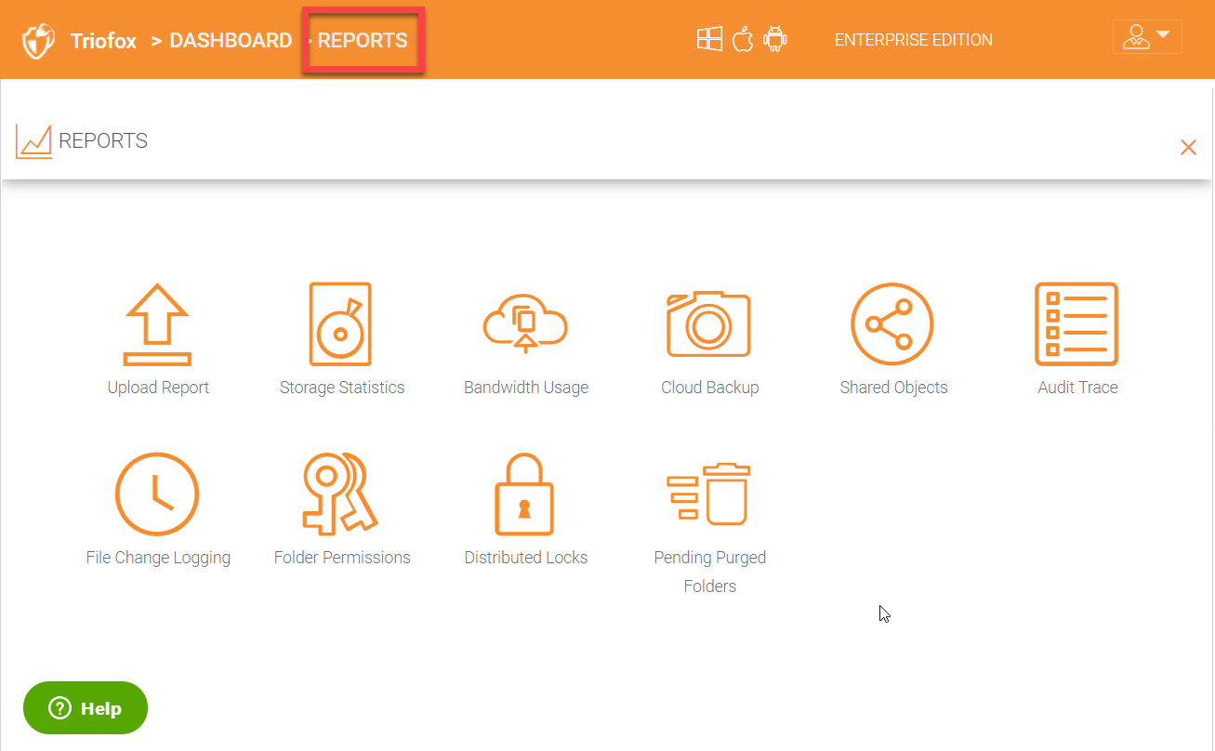Click the Triofox shield logo
Screen dimensions: 1215x751
click(38, 41)
